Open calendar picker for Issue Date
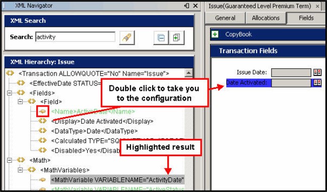Image resolution: width=327 pixels, height=192 pixels. (x=317, y=72)
